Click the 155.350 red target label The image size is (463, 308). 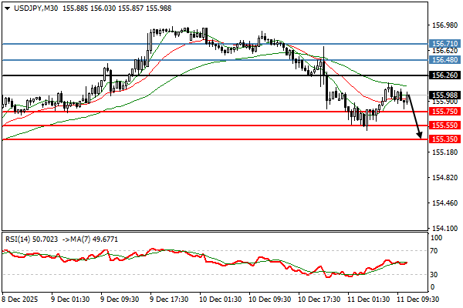(x=445, y=139)
